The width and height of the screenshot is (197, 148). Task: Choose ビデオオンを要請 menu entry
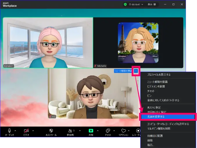tap(156, 86)
